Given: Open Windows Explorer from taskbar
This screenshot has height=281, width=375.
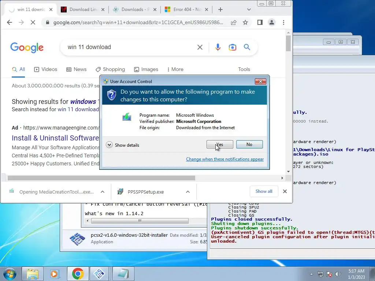Looking at the screenshot, I should tap(33, 274).
